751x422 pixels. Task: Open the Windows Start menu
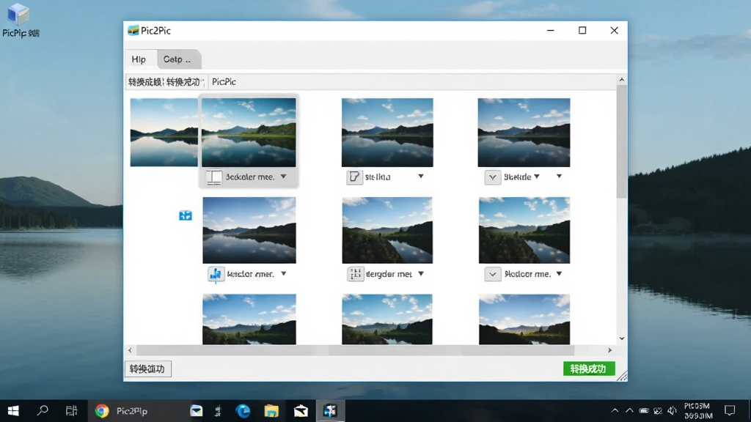[x=13, y=410]
